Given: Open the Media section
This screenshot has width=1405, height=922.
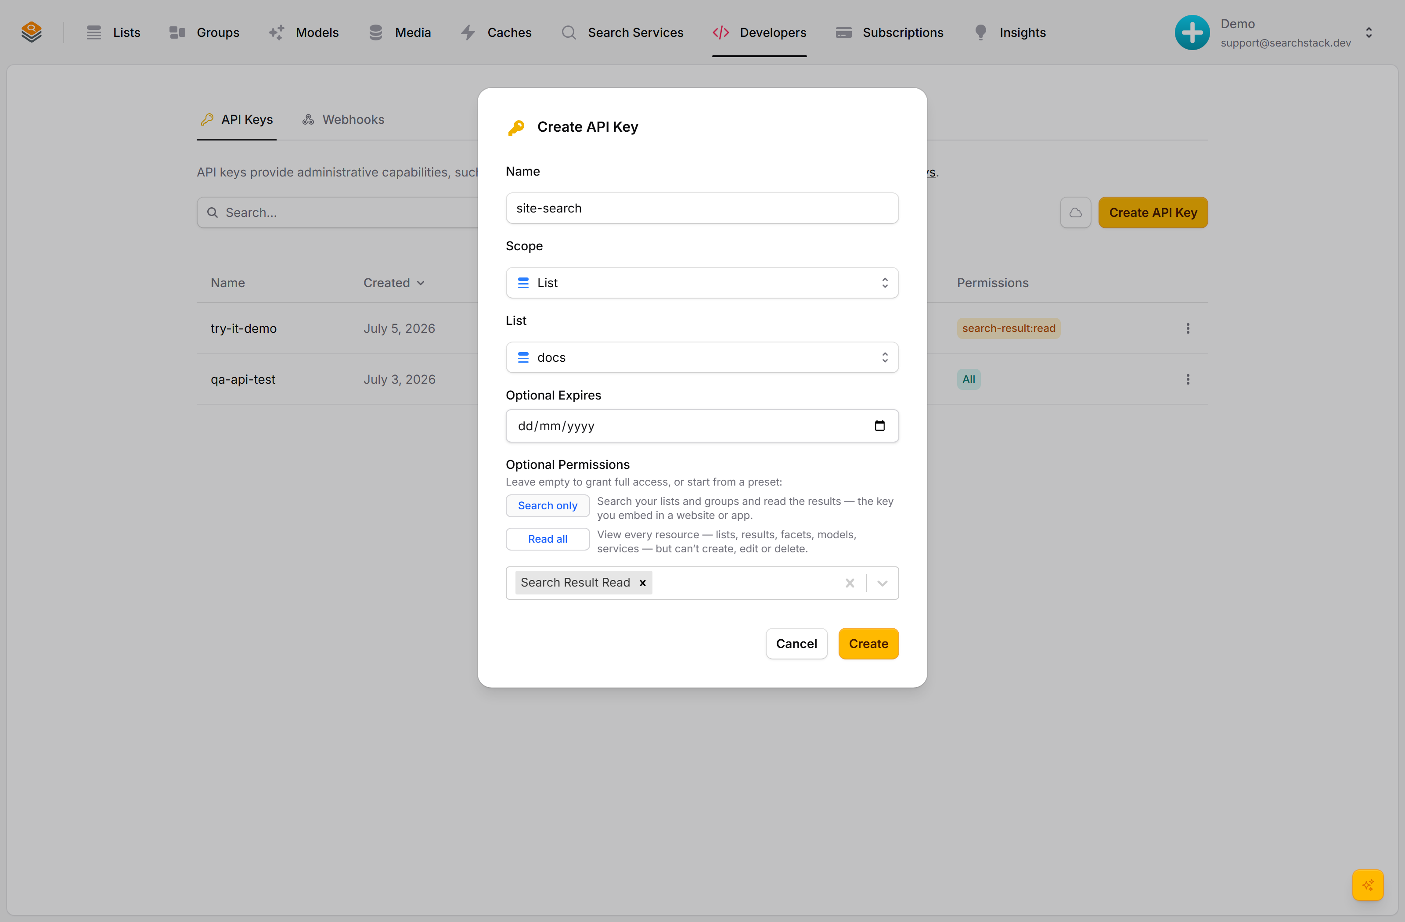Looking at the screenshot, I should coord(400,32).
